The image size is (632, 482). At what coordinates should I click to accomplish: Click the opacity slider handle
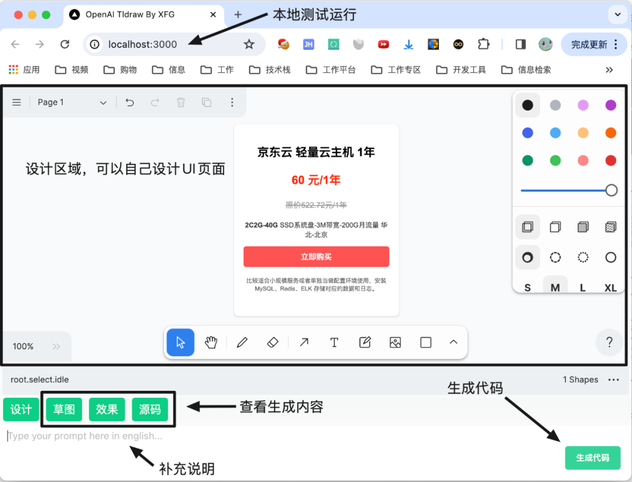612,190
